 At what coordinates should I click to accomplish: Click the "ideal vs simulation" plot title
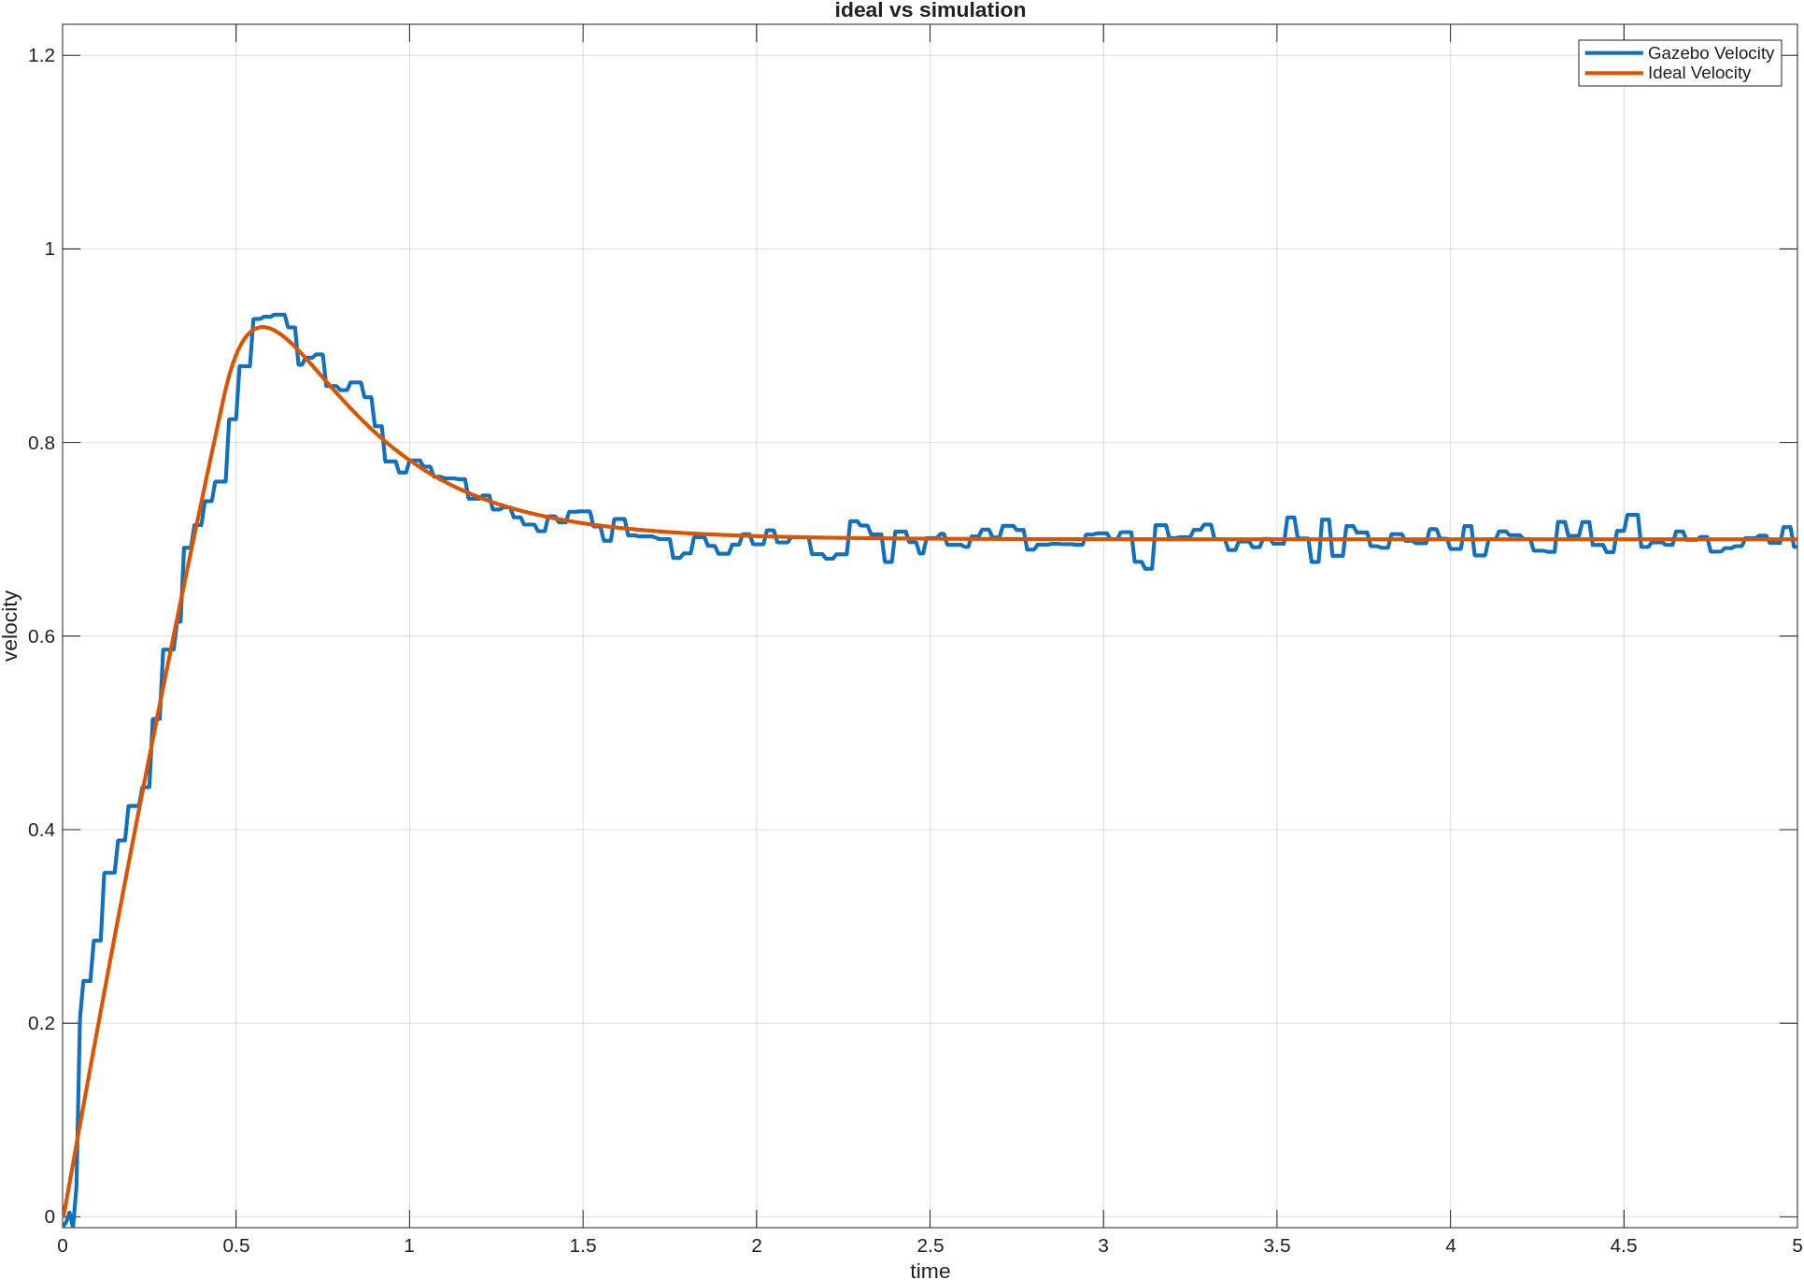pyautogui.click(x=930, y=10)
